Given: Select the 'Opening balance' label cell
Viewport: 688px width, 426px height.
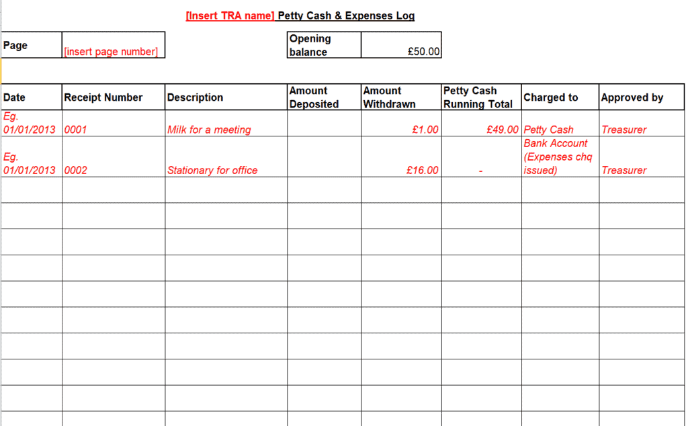Looking at the screenshot, I should (x=325, y=45).
